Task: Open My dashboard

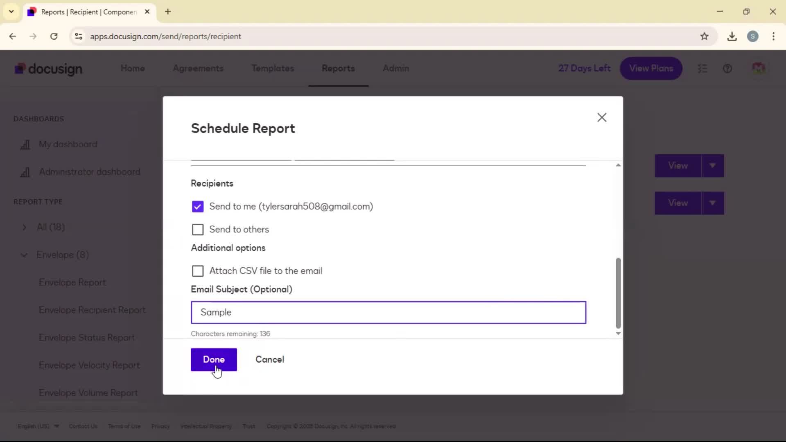Action: [68, 144]
